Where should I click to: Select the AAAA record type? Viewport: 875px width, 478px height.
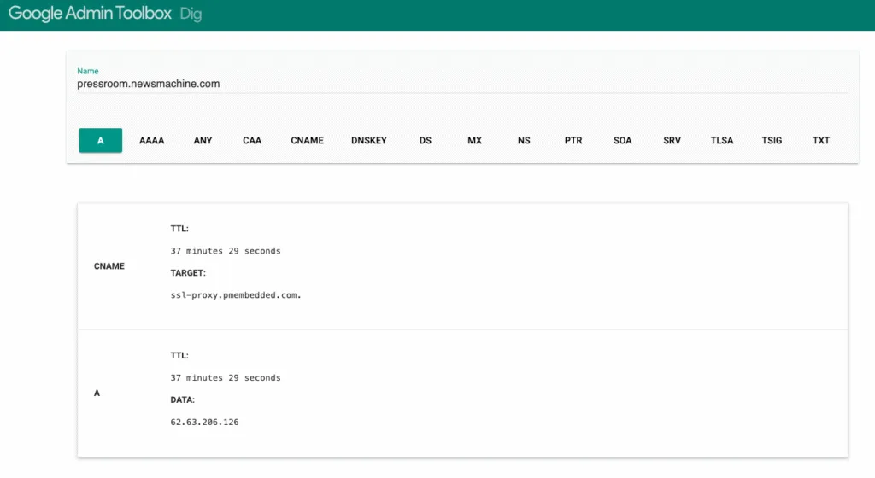click(x=152, y=141)
